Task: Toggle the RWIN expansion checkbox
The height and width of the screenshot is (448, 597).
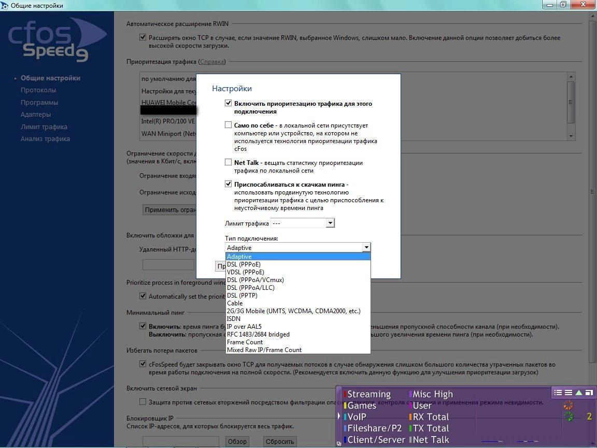Action: [x=143, y=37]
